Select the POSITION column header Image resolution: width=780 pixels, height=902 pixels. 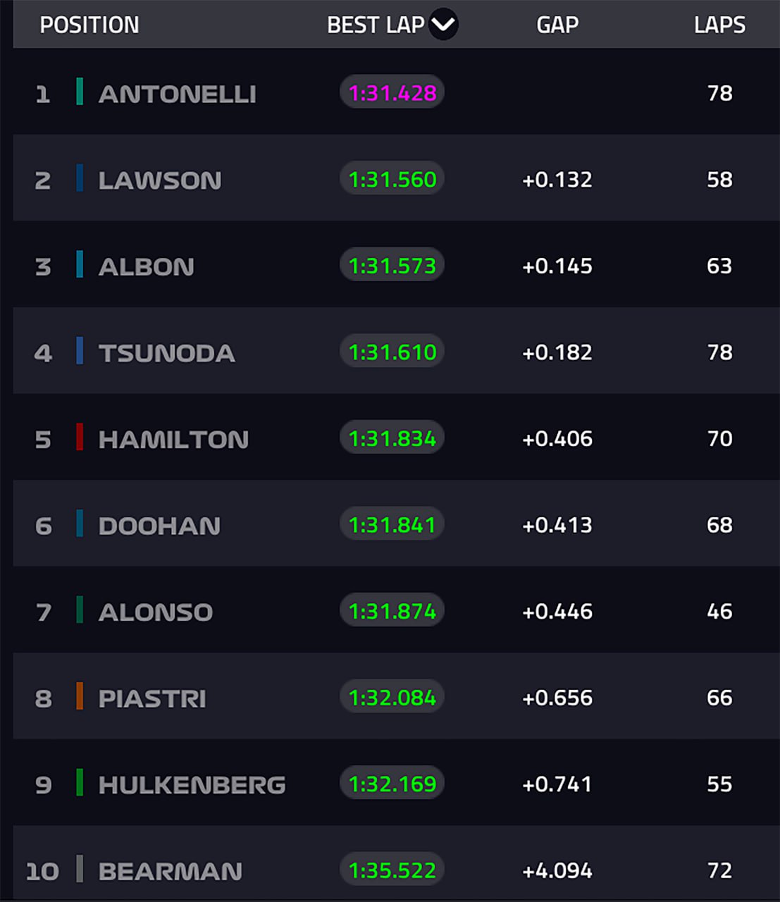coord(89,25)
